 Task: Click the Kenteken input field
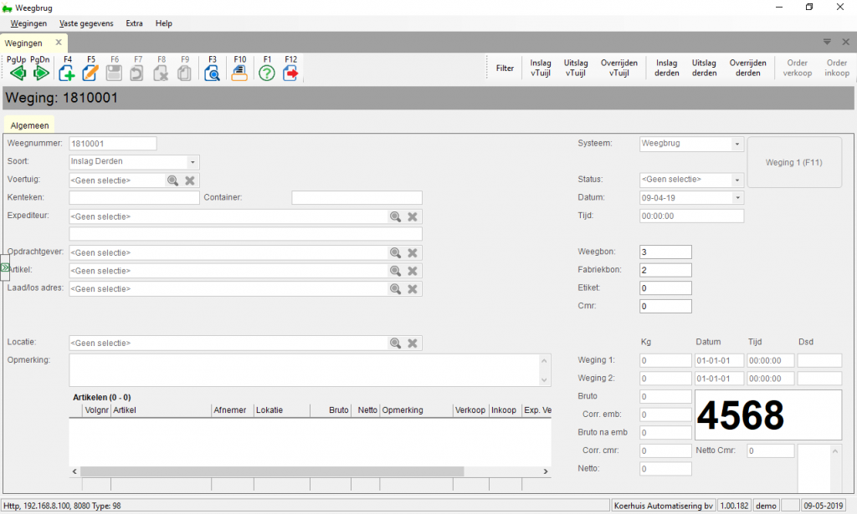[x=134, y=197]
